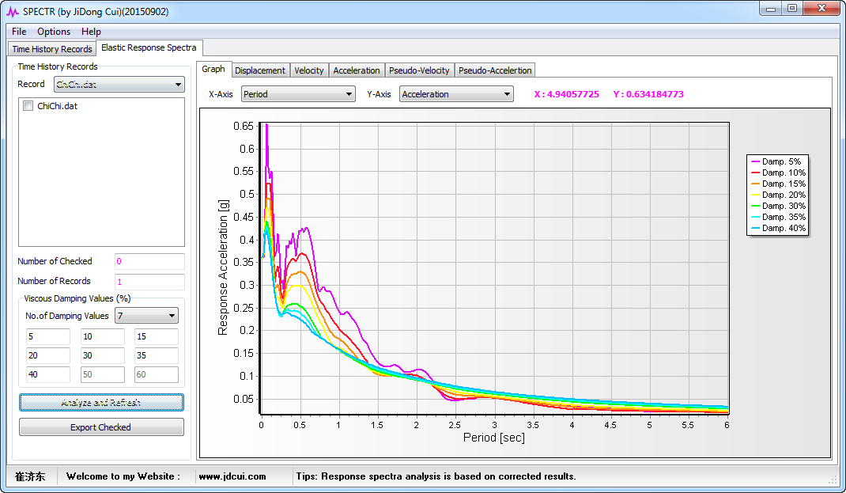Click the www.jdcui.com website link
This screenshot has width=846, height=493.
point(232,476)
